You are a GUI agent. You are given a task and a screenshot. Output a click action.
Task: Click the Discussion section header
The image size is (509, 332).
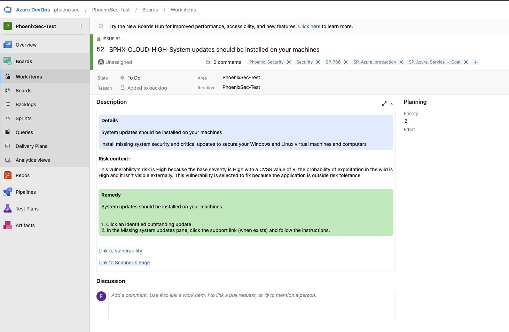111,281
